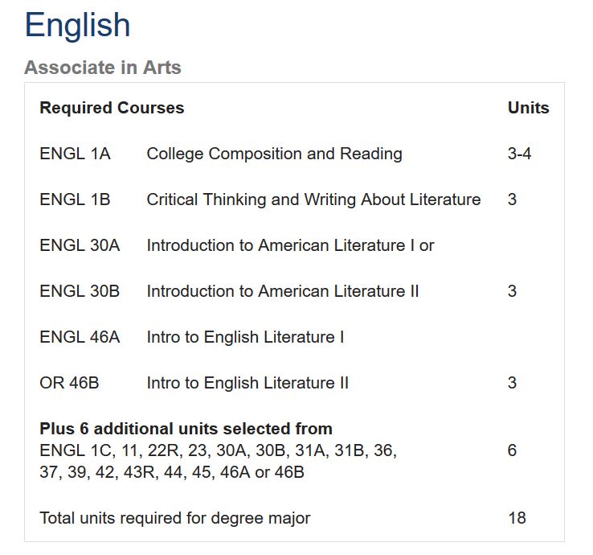Viewport: 593px width, 555px height.
Task: Click College Composition and Reading title
Action: click(274, 154)
